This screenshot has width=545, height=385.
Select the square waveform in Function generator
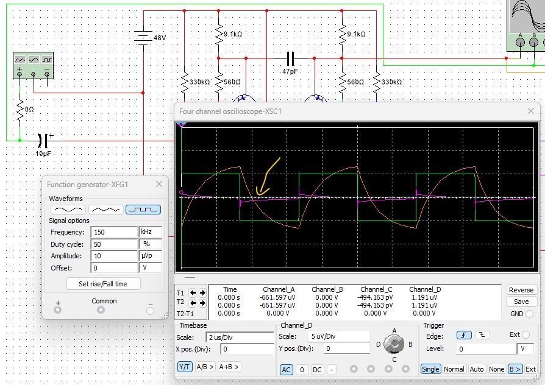click(x=143, y=210)
